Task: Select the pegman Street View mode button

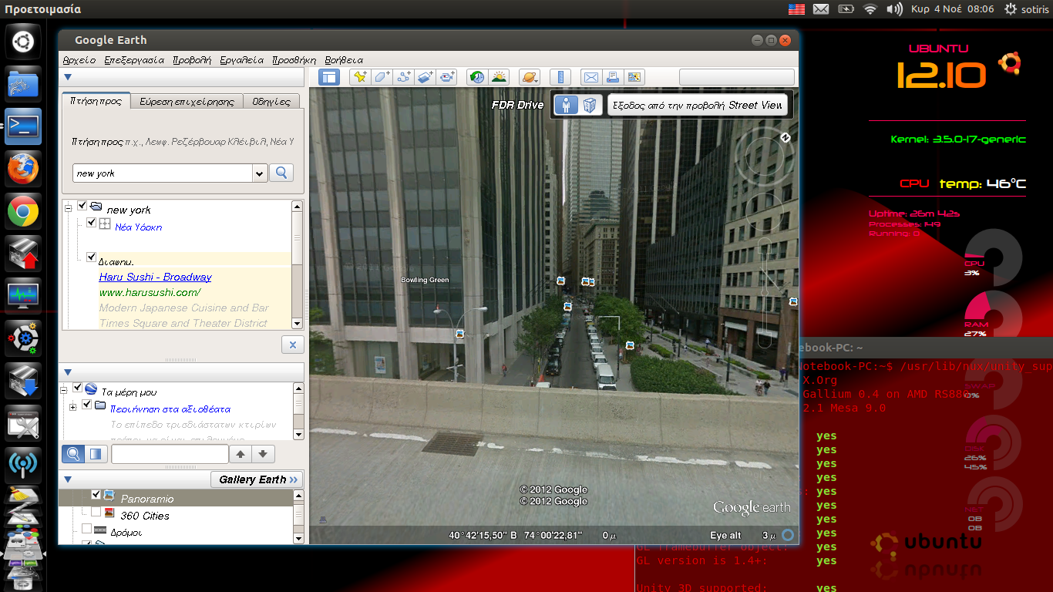Action: point(567,105)
